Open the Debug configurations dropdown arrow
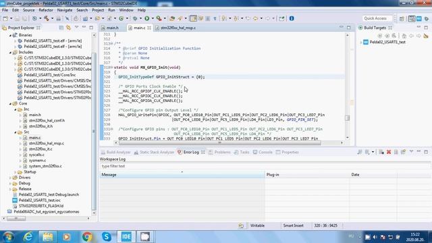The height and width of the screenshot is (243, 432). click(x=140, y=18)
